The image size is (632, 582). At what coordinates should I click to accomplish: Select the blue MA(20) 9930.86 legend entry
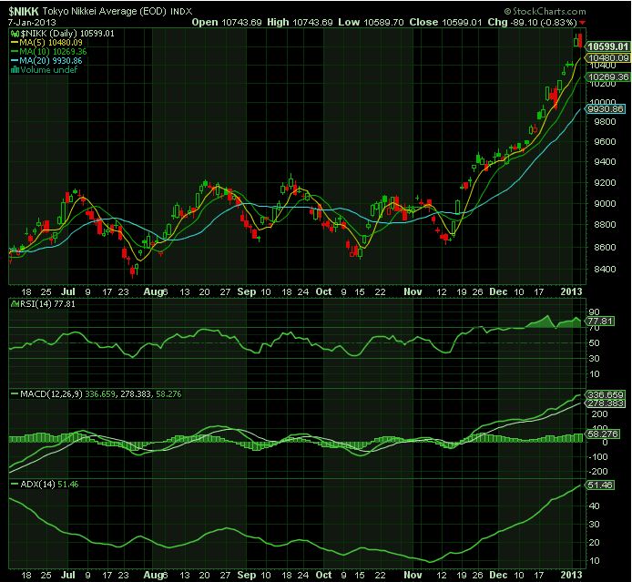pos(46,61)
